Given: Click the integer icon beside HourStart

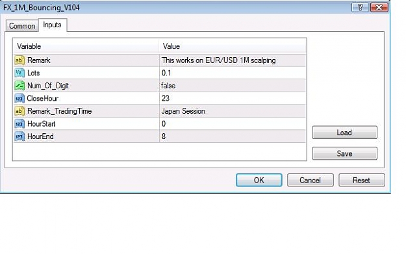Looking at the screenshot, I should click(x=19, y=124).
